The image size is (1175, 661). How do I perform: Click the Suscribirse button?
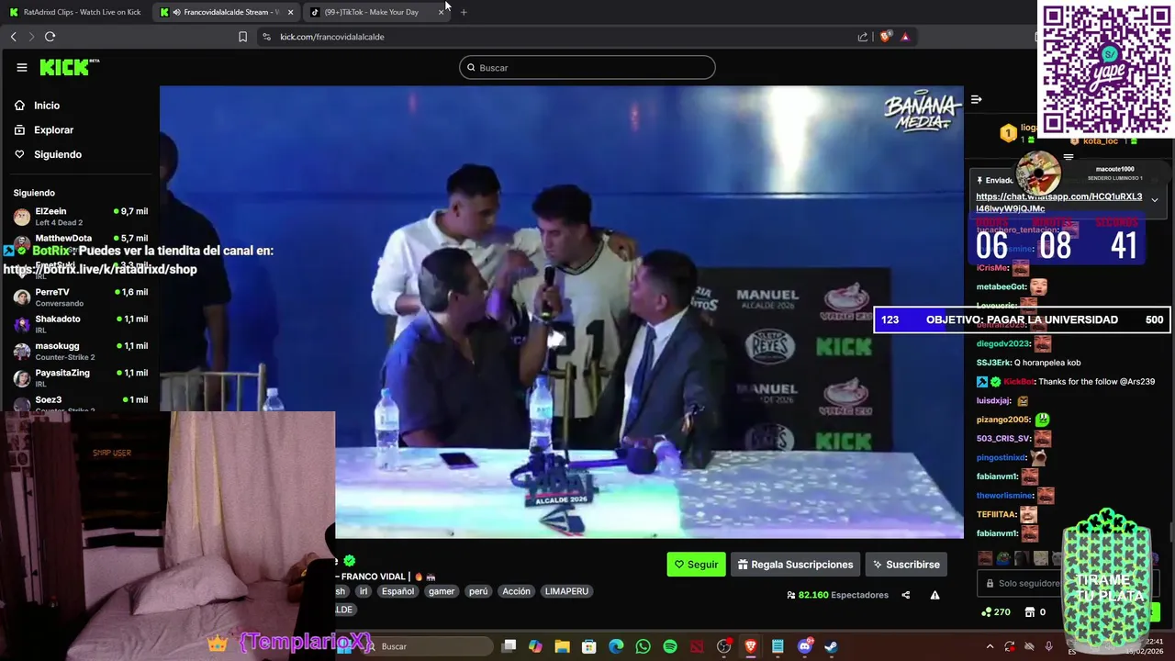[x=906, y=565]
